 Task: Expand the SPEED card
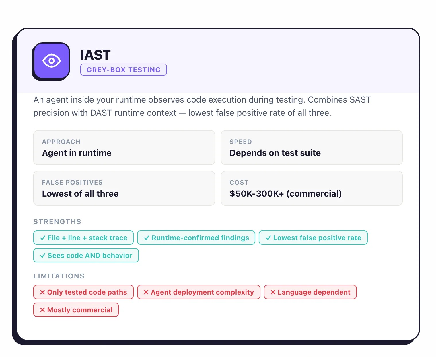coord(312,148)
